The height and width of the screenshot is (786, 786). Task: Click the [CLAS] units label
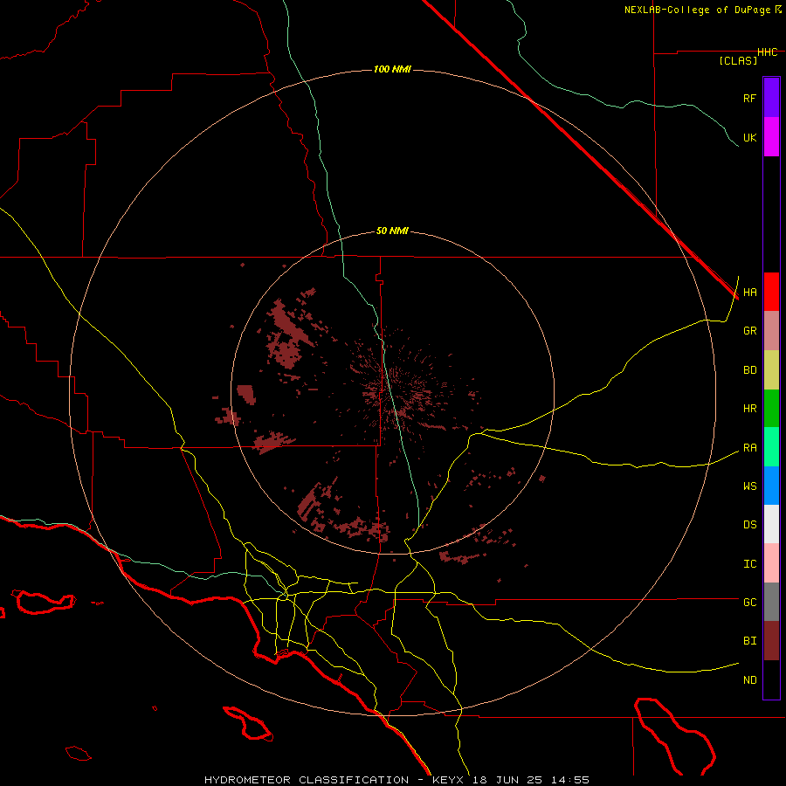[738, 60]
